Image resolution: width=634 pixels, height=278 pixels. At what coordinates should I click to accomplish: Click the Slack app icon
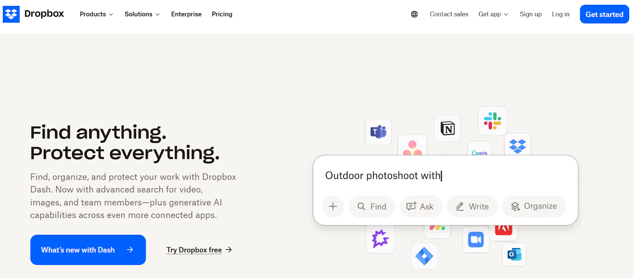(493, 121)
